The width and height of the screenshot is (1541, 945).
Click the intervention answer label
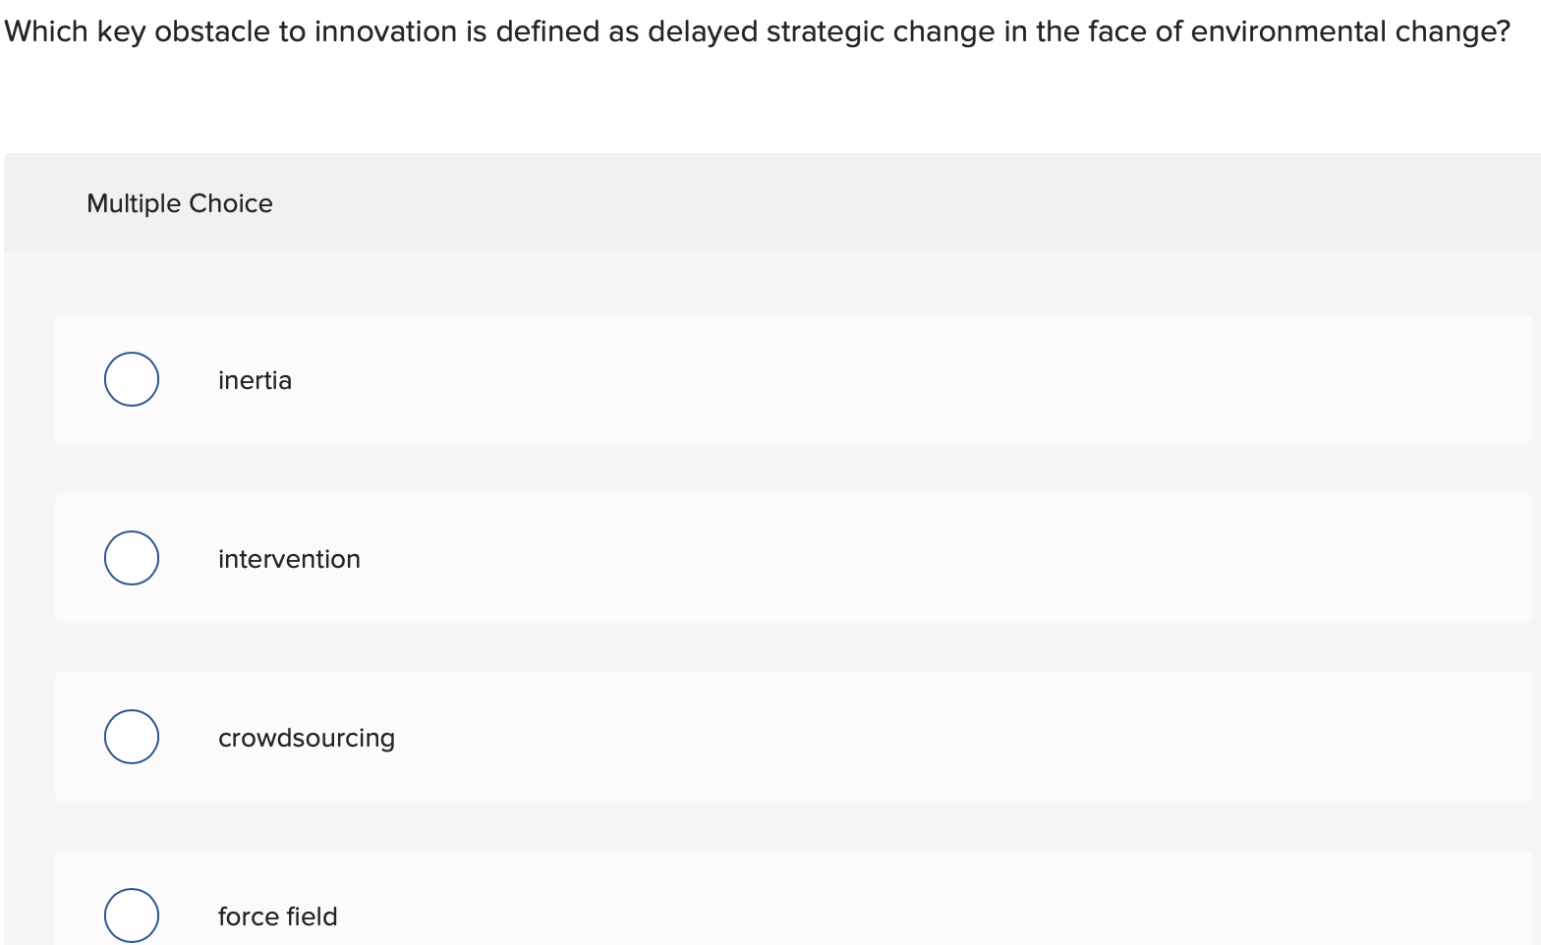[289, 559]
